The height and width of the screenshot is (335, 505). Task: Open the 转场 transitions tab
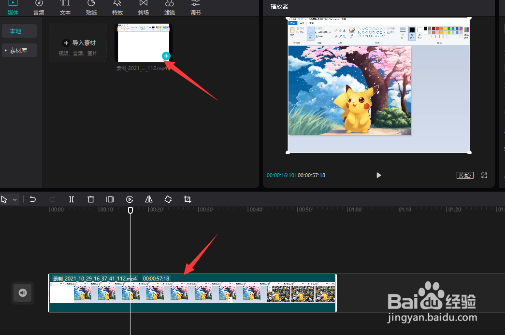coord(144,8)
